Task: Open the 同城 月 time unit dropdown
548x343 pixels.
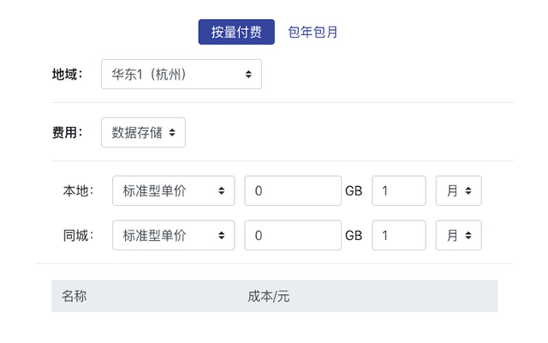Action: (x=458, y=235)
